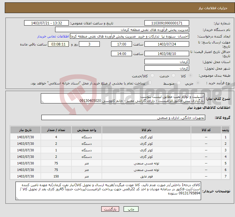Screen dimensions: 235x217
Task: Click the buyer notes text area
Action: click(108, 191)
